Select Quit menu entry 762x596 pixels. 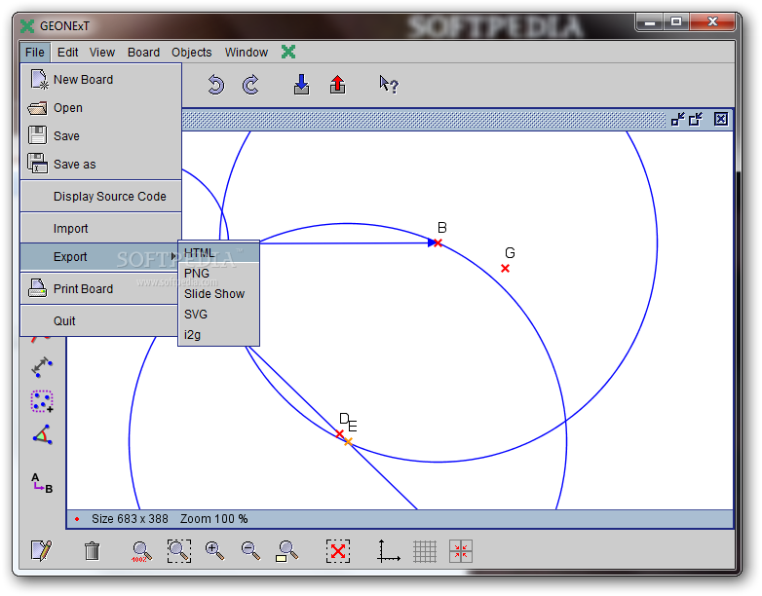tap(100, 320)
